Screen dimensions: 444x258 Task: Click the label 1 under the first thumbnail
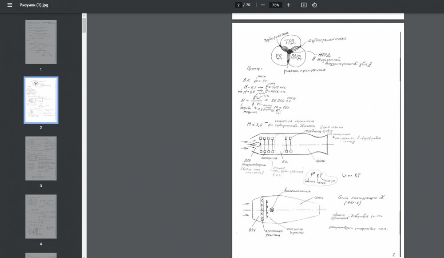tap(41, 69)
